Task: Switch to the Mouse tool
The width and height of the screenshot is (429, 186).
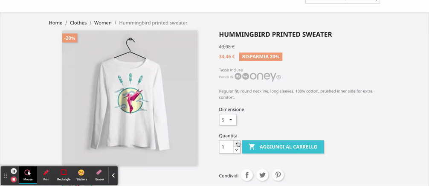Action: 28,175
